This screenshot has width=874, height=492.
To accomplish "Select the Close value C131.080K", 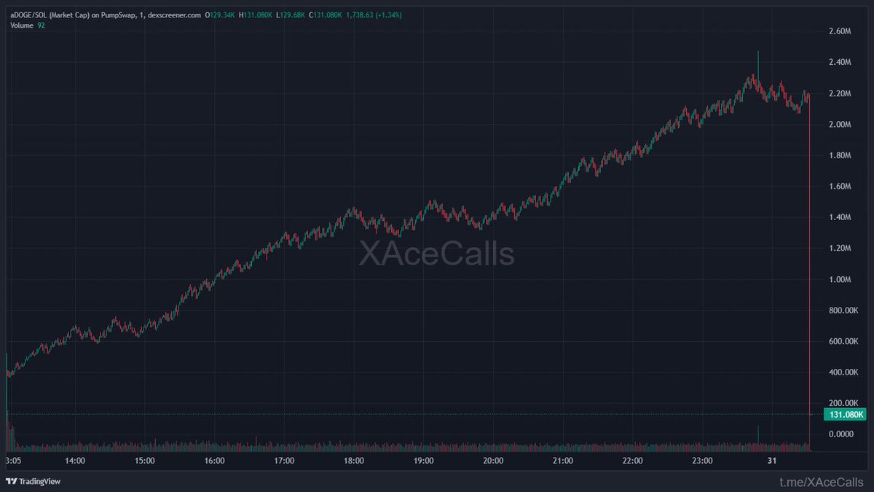I will (x=327, y=15).
